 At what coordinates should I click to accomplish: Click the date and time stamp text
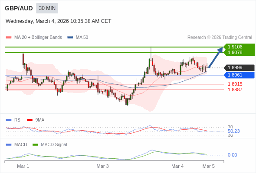pos(58,21)
